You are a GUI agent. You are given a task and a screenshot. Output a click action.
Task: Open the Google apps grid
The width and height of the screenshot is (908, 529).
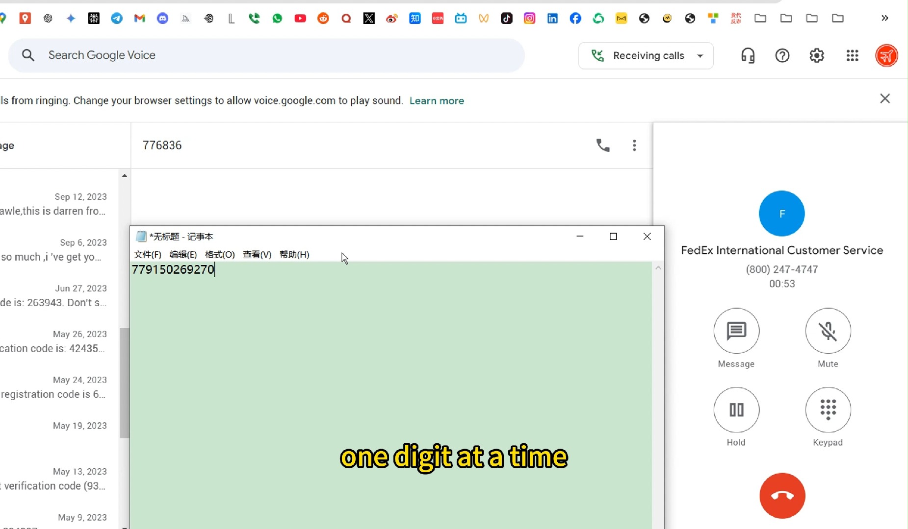tap(853, 56)
